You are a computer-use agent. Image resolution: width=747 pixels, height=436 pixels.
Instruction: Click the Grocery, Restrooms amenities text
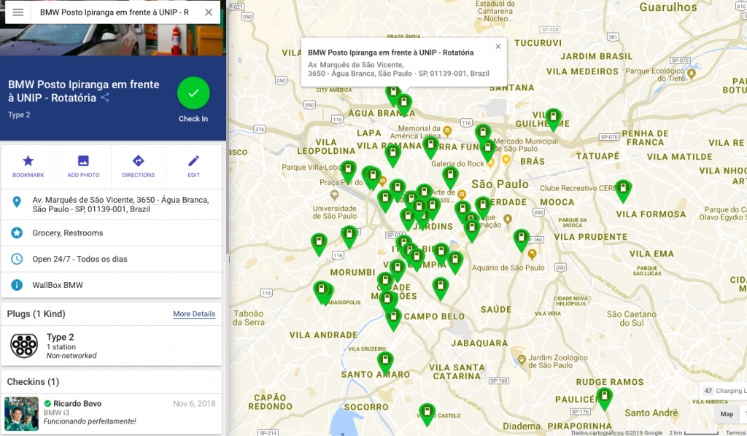click(x=68, y=233)
